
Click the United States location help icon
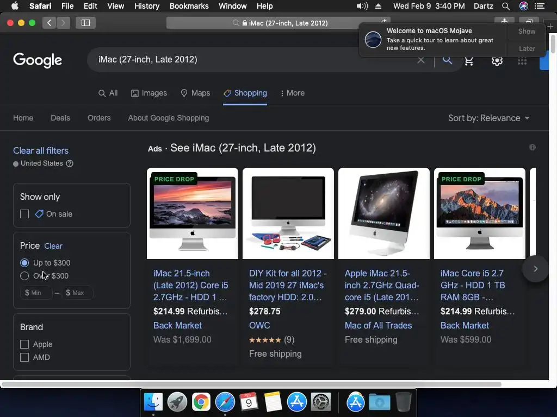click(70, 163)
